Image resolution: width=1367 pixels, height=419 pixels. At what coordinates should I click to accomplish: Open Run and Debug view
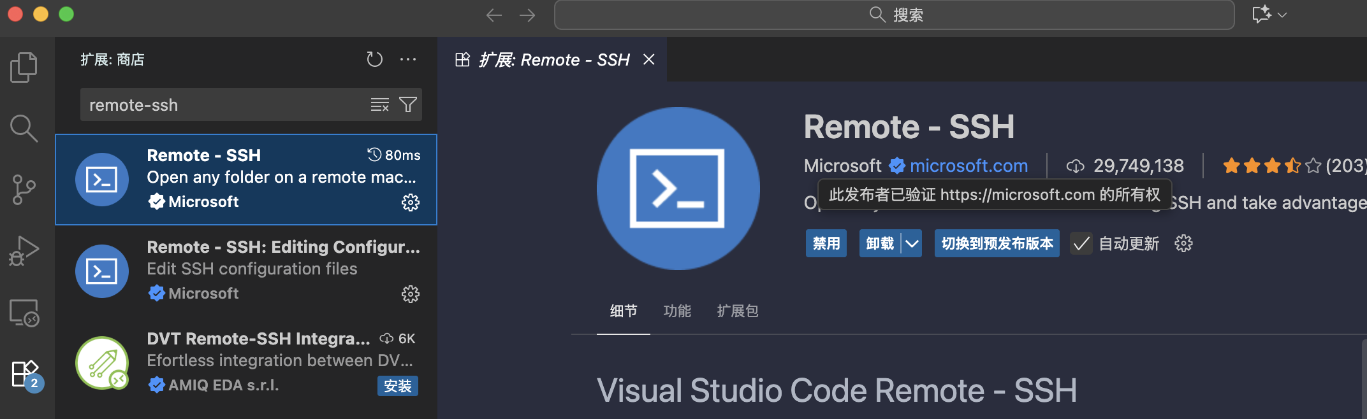pos(24,251)
